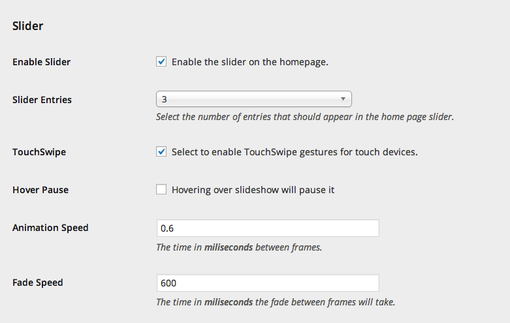Image resolution: width=510 pixels, height=323 pixels.
Task: Click "Select to enable TouchSwipe gestures" label text
Action: (294, 152)
